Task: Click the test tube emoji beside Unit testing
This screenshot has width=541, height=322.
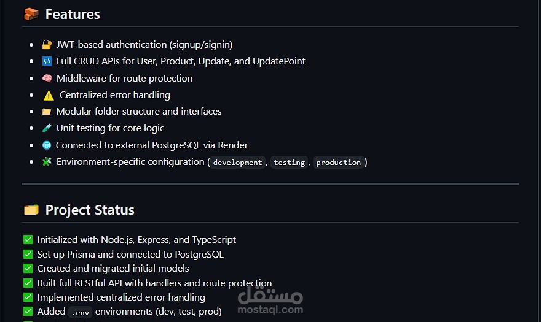Action: click(x=47, y=128)
